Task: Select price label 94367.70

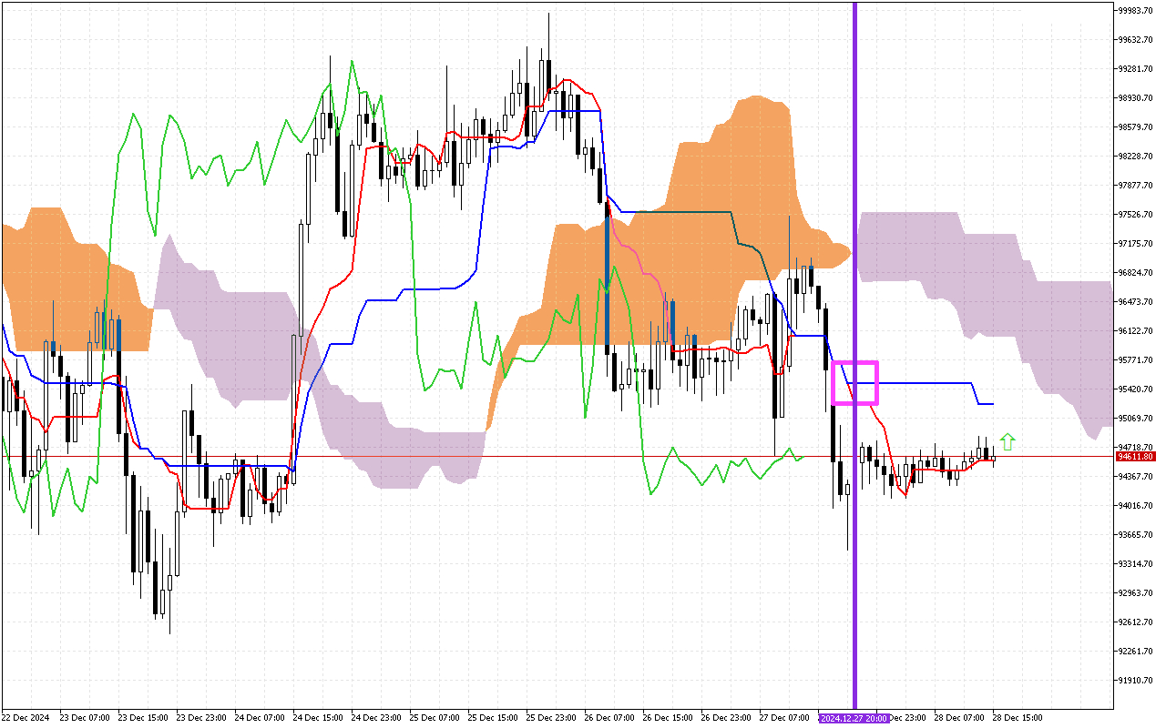Action: 1135,477
